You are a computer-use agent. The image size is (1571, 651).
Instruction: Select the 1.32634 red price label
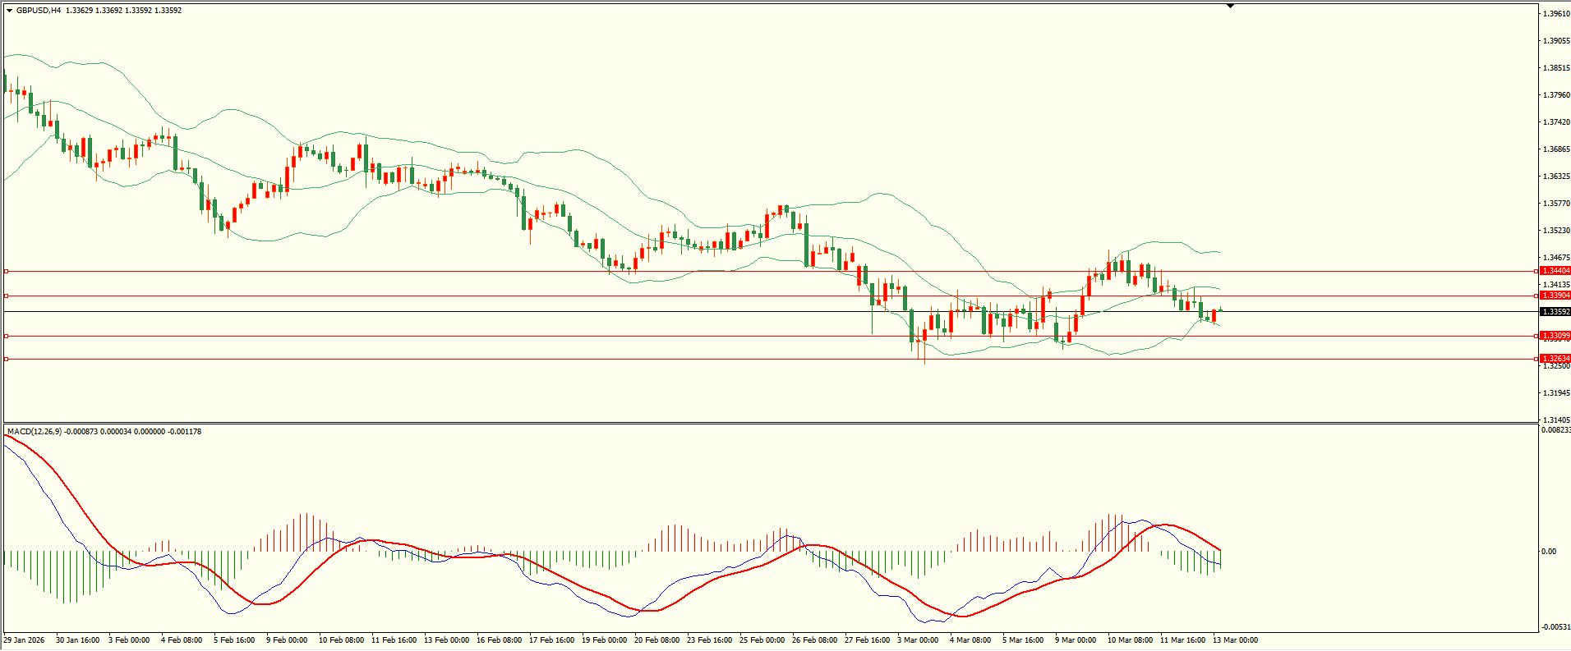click(1555, 359)
